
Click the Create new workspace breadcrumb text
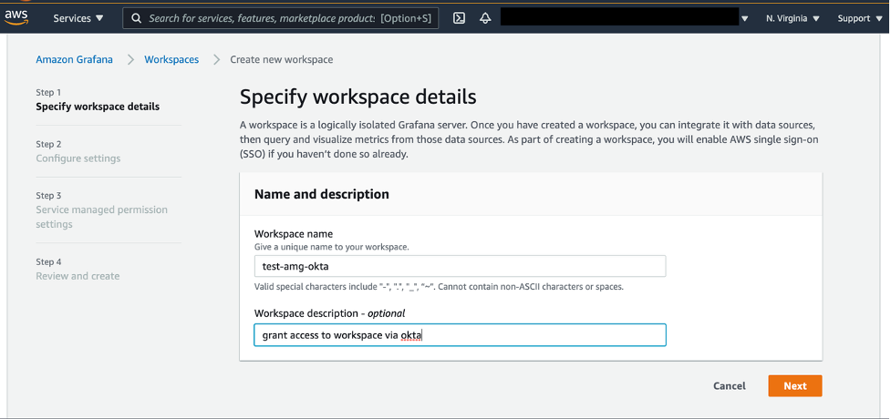281,59
